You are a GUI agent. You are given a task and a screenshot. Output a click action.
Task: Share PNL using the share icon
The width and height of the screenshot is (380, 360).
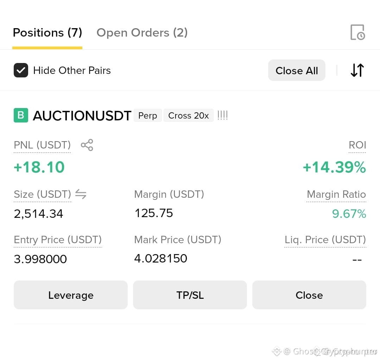click(87, 145)
